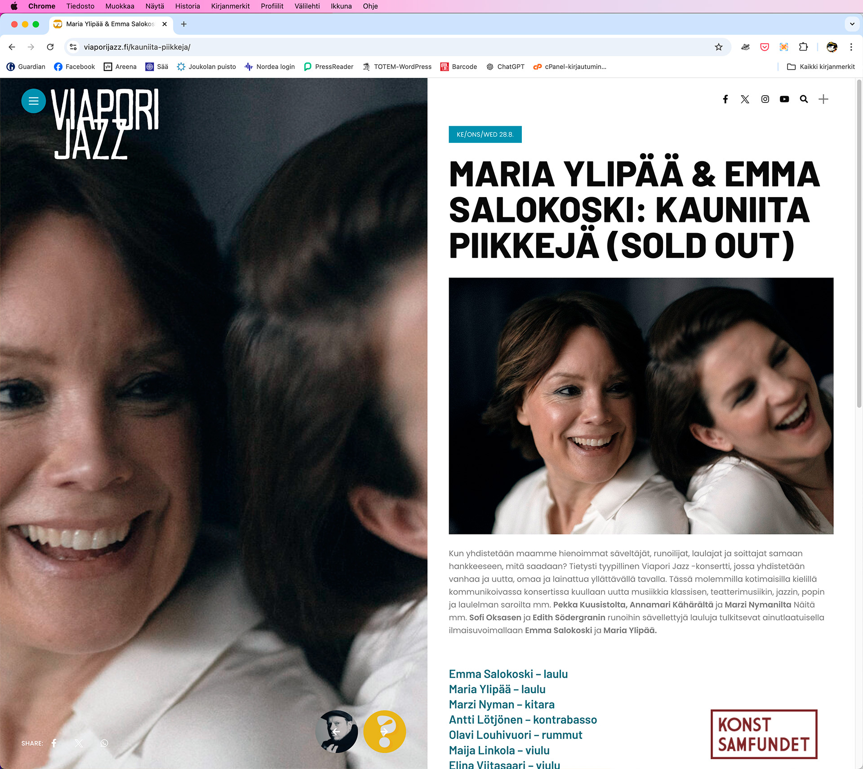863x769 pixels.
Task: Go to next artist via yellow circle arrow
Action: pos(385,732)
